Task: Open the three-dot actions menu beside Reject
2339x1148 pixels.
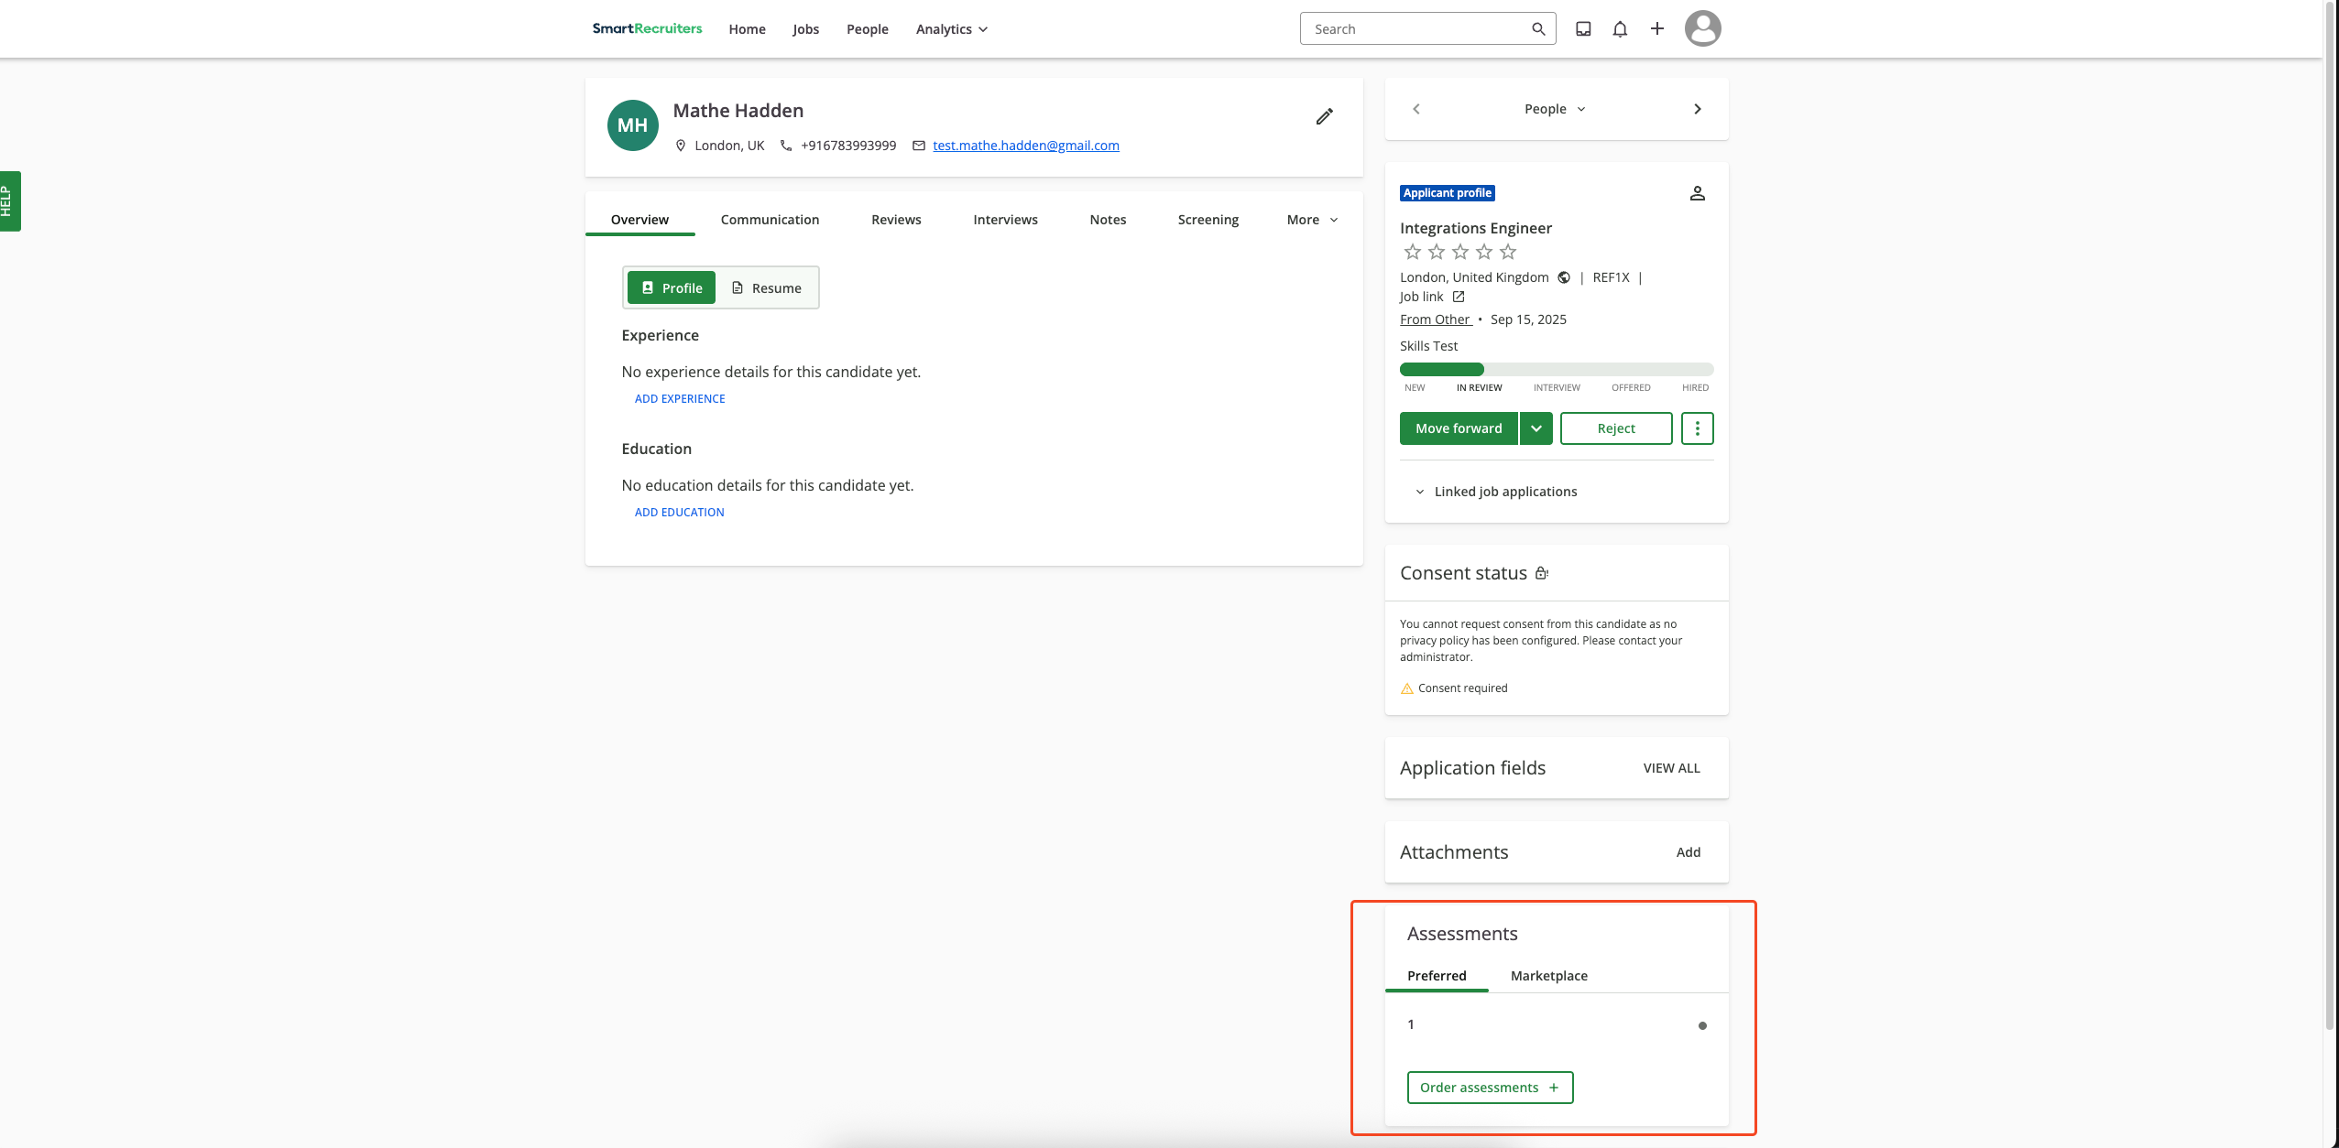Action: tap(1698, 428)
